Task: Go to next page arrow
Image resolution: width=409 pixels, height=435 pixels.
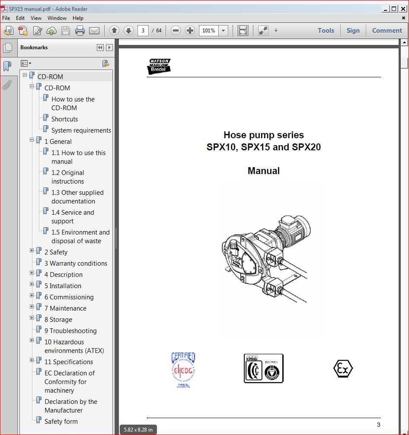Action: click(128, 31)
